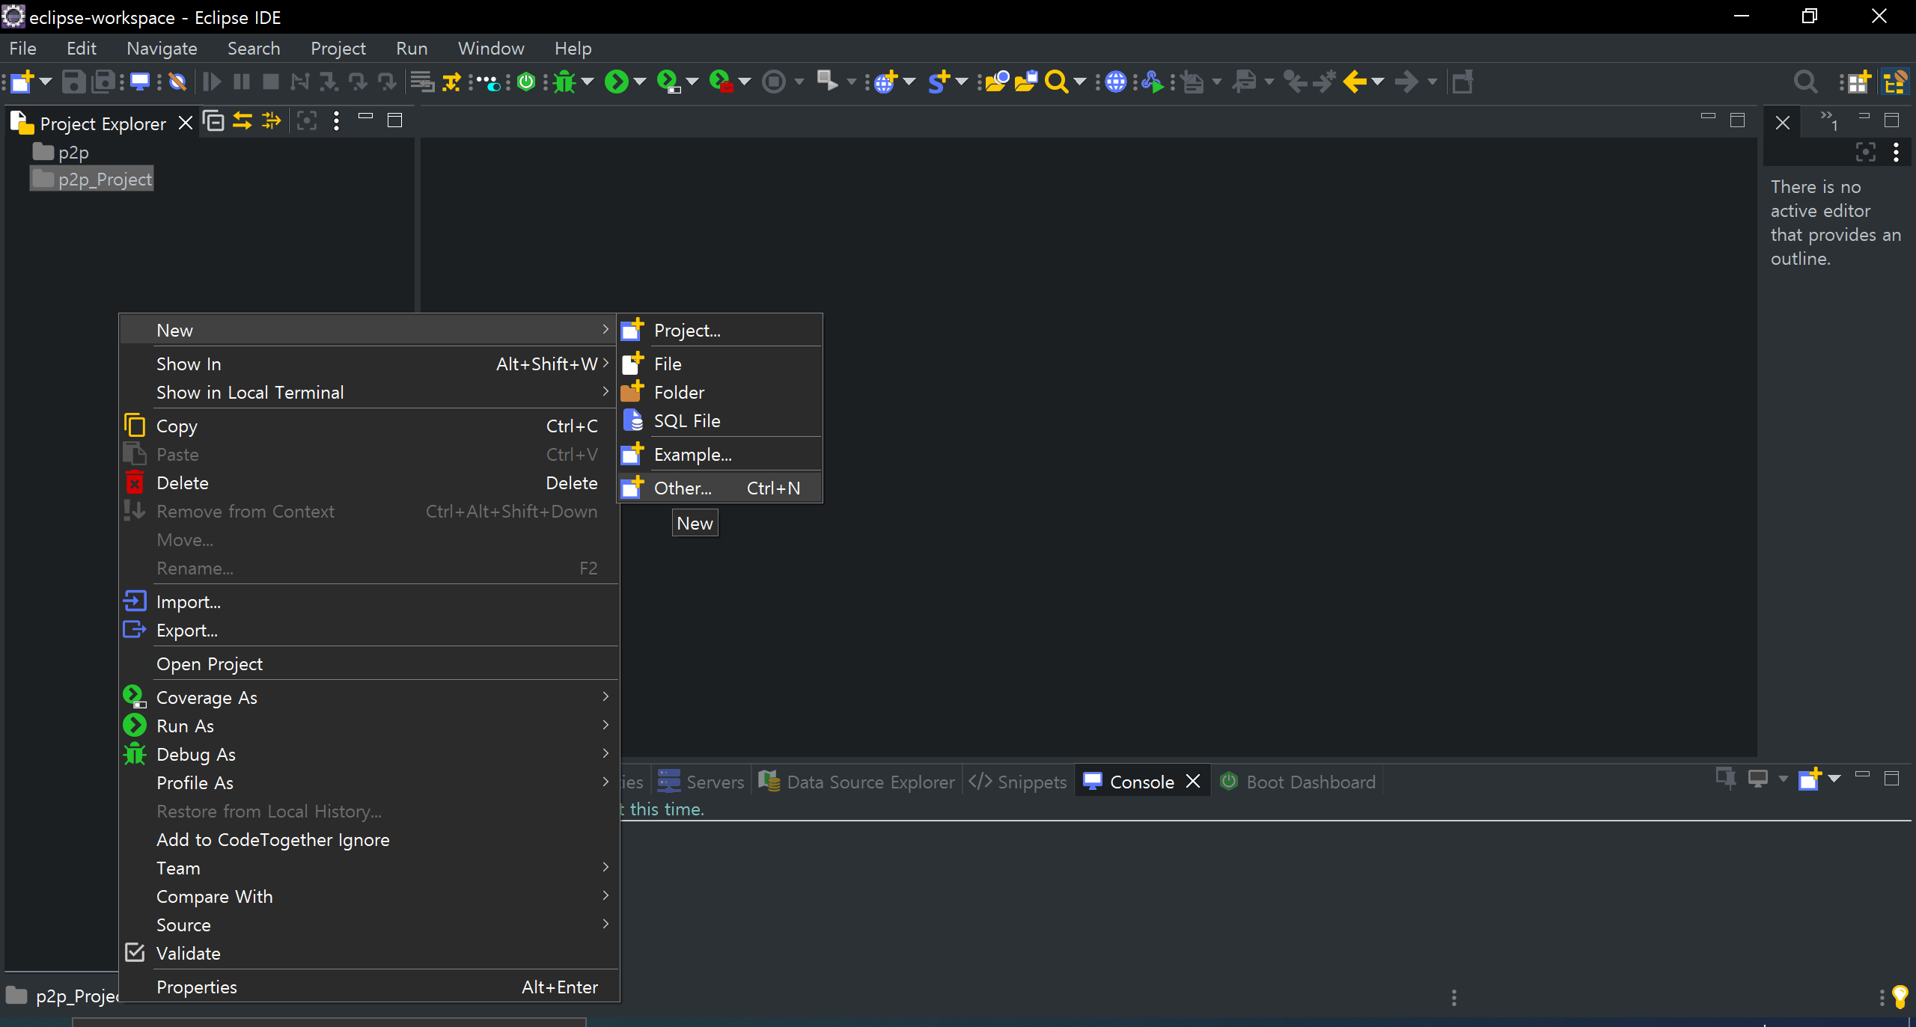Toggle Link with Editor in Project Explorer
This screenshot has width=1916, height=1027.
242,121
